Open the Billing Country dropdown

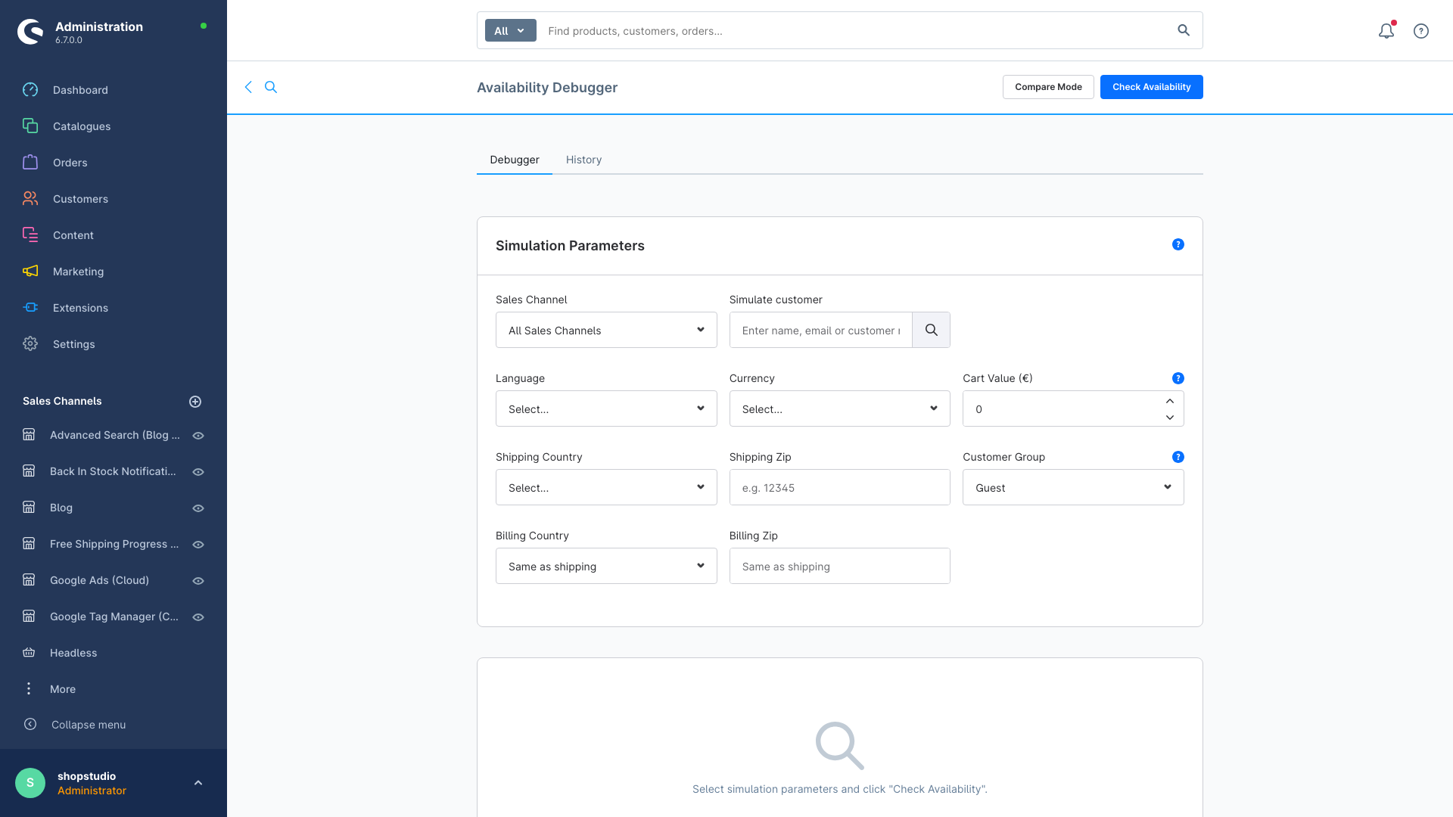coord(606,566)
